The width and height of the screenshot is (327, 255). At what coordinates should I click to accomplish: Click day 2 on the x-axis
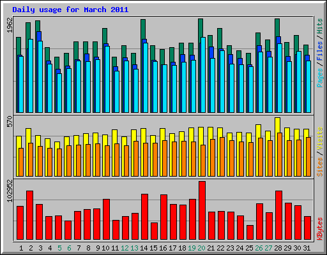(31, 248)
